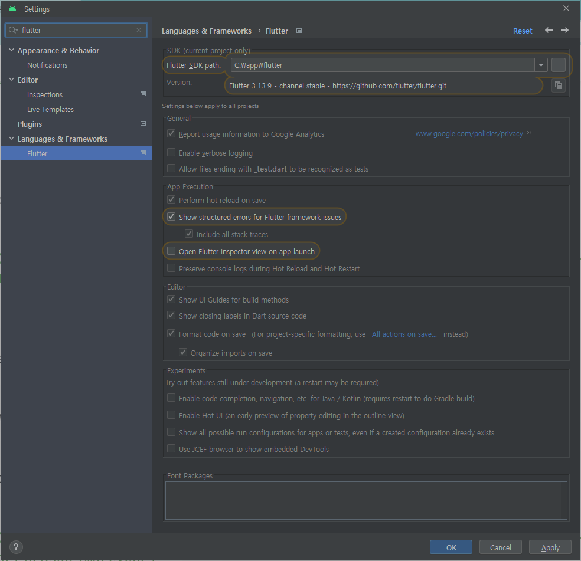Go back with the left arrow
Viewport: 581px width, 561px height.
tap(549, 30)
